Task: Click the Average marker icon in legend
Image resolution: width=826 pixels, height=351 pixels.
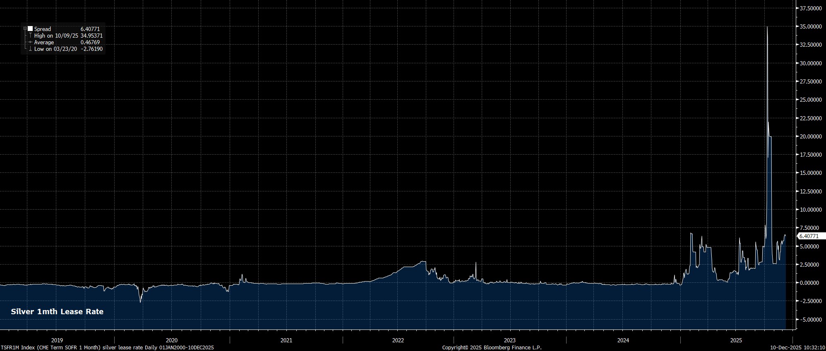Action: [x=30, y=43]
